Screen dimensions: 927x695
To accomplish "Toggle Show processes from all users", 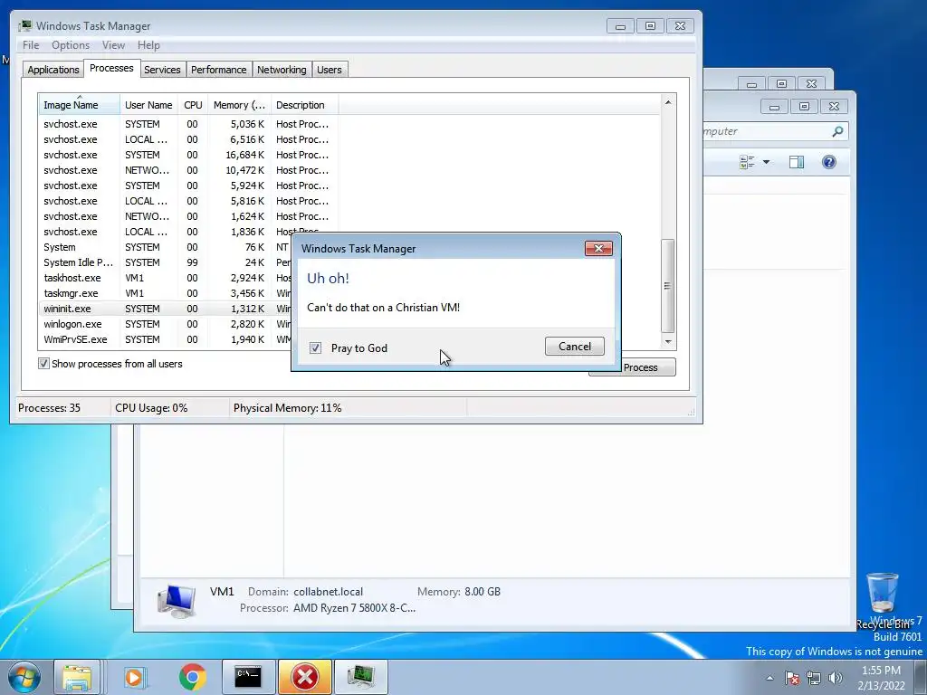I will coord(43,364).
